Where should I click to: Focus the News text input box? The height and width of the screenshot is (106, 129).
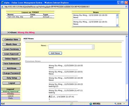[71, 47]
